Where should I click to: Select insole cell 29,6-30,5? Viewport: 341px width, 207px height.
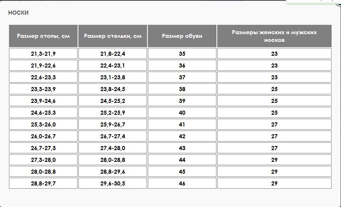(x=113, y=183)
